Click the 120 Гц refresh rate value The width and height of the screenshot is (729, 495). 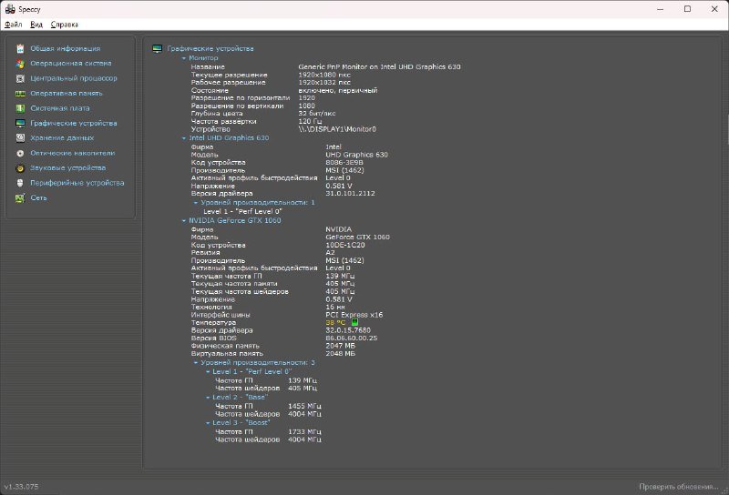(310, 121)
